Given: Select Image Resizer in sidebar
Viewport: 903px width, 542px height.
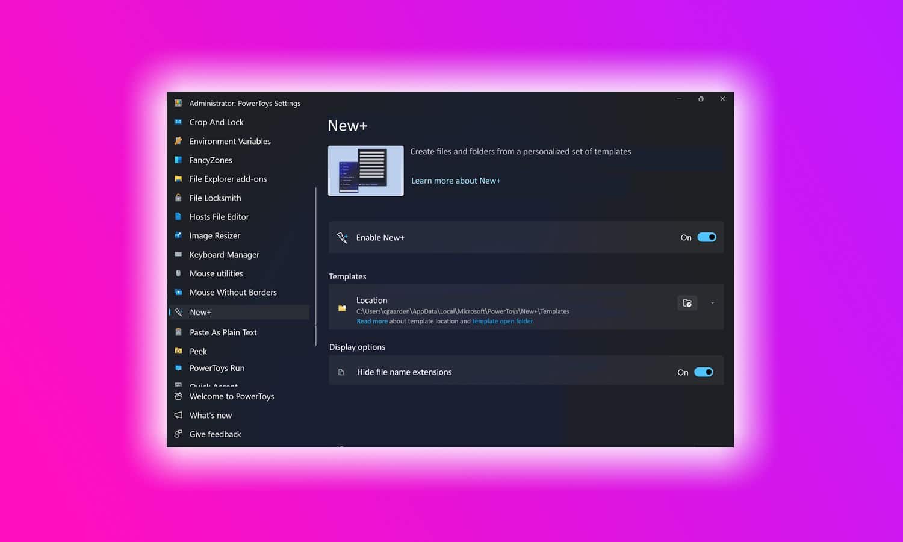Looking at the screenshot, I should [214, 235].
